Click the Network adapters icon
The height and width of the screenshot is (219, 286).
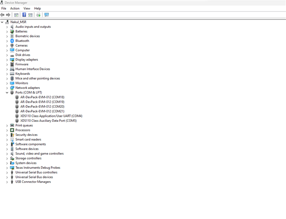pos(12,88)
